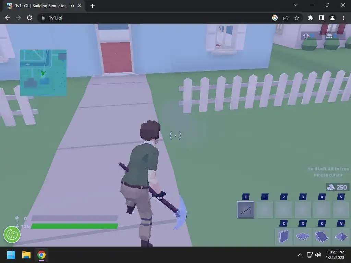
Task: View site information lock icon
Action: [x=43, y=18]
